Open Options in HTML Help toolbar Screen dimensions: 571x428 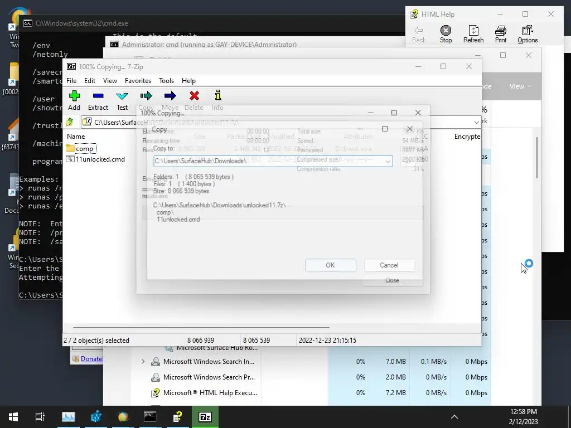tap(528, 34)
